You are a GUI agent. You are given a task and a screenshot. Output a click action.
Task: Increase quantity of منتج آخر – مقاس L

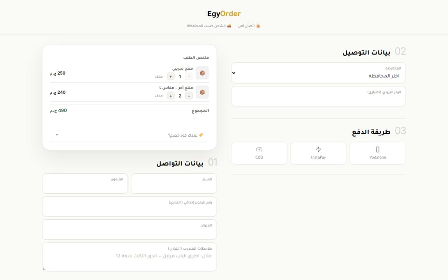tap(171, 96)
